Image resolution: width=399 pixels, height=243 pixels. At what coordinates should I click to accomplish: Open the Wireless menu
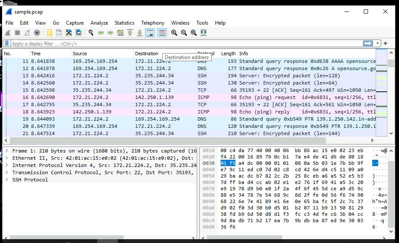180,23
